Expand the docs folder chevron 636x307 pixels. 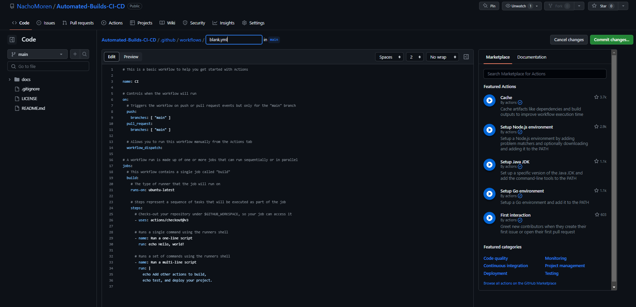click(9, 79)
